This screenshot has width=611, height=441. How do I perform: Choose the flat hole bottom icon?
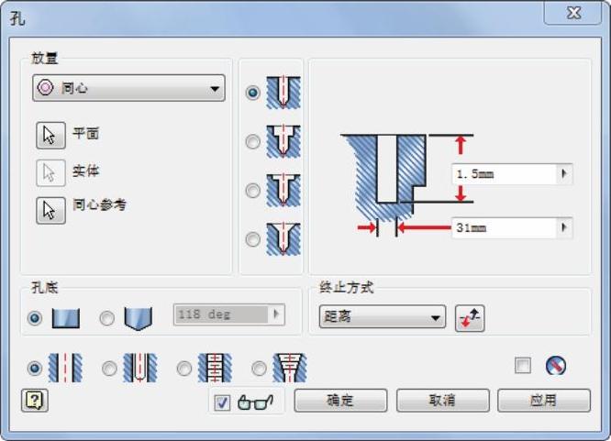coord(66,318)
